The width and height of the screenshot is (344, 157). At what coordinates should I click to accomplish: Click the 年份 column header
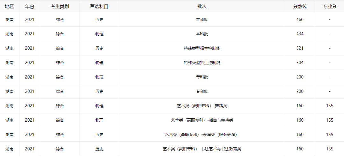pos(30,6)
